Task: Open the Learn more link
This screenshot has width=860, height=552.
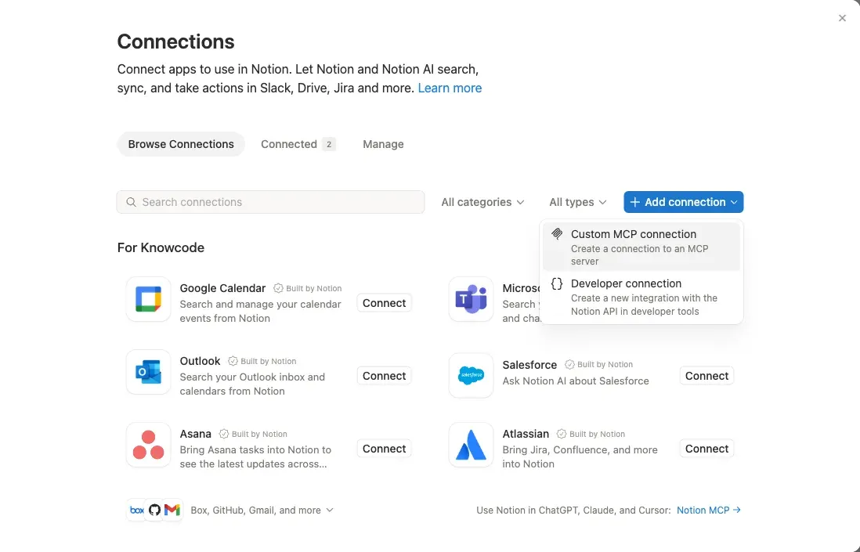Action: coord(450,88)
